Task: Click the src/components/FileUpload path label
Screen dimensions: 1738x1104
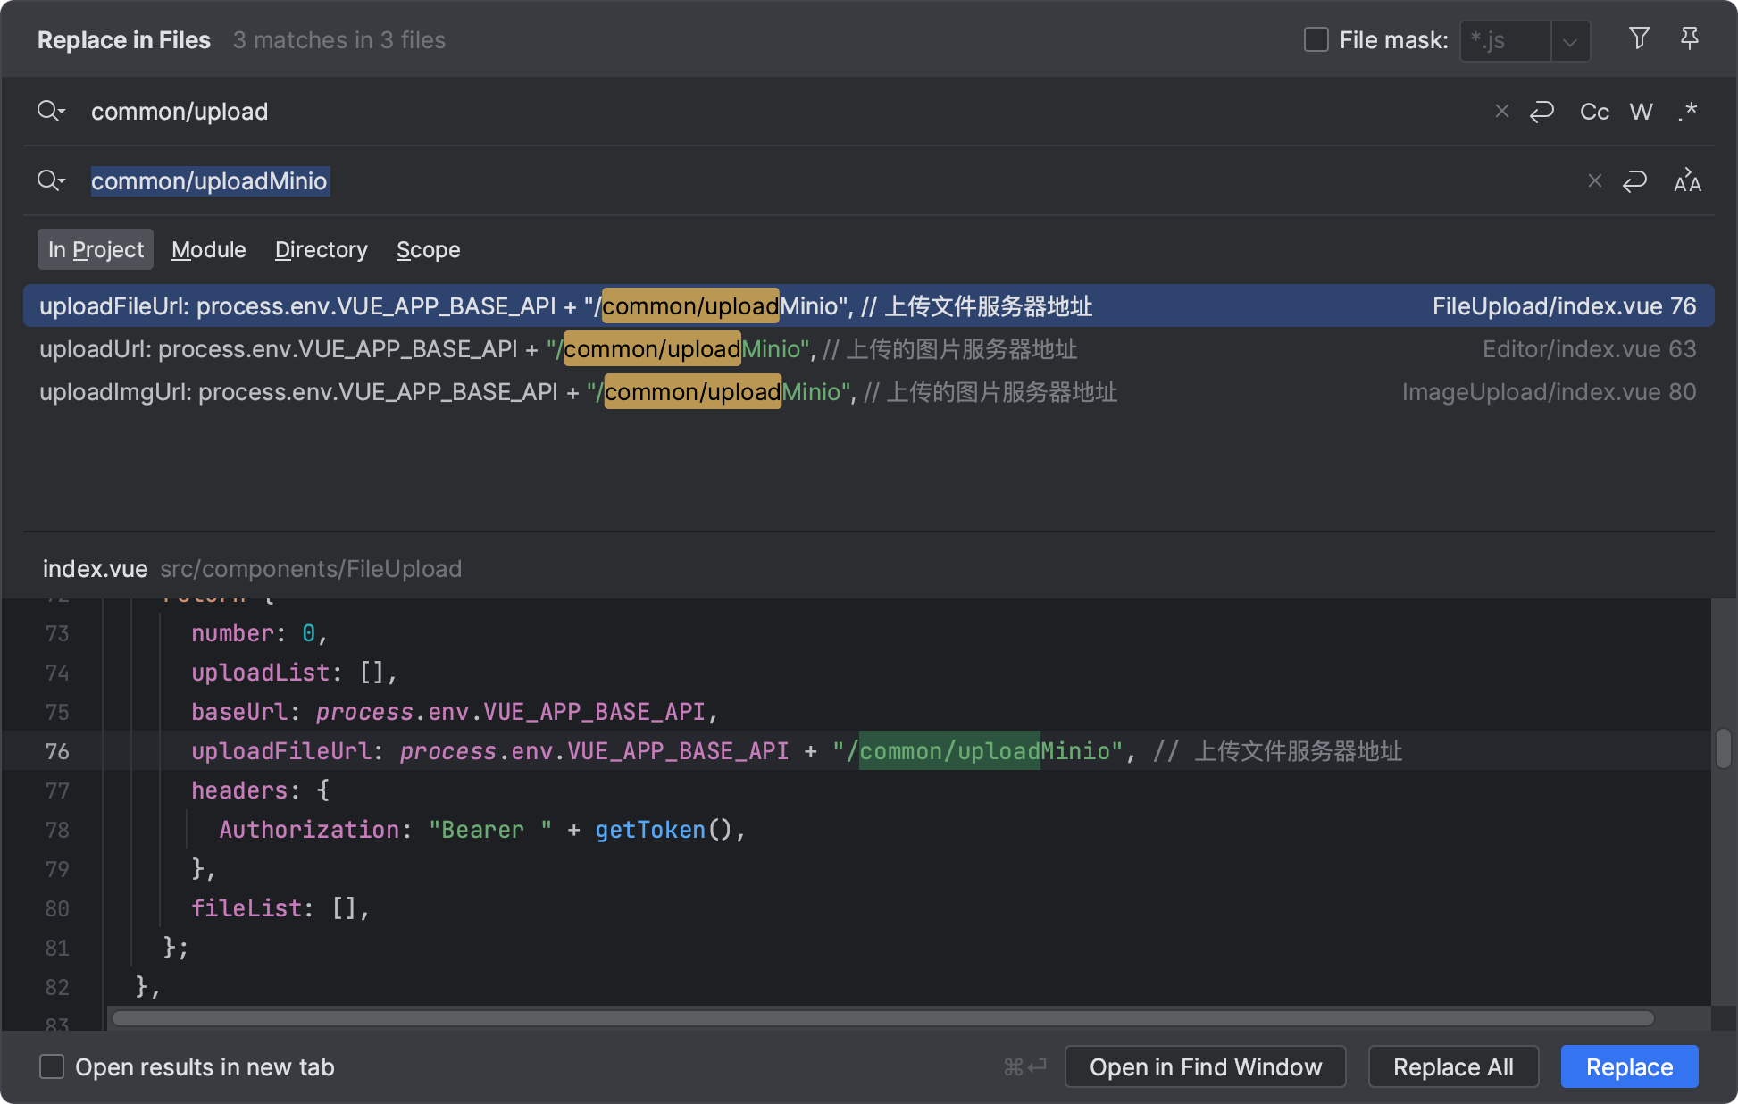Action: pyautogui.click(x=311, y=568)
